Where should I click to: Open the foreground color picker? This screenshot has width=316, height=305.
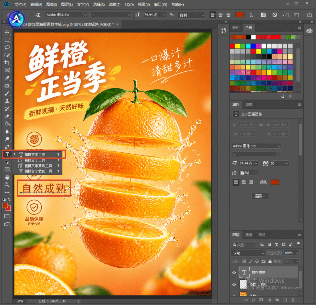pos(5,205)
